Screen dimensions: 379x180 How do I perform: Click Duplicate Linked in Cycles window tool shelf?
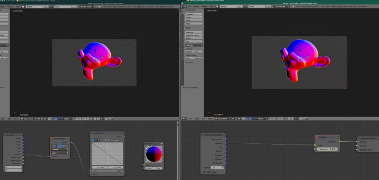point(194,35)
